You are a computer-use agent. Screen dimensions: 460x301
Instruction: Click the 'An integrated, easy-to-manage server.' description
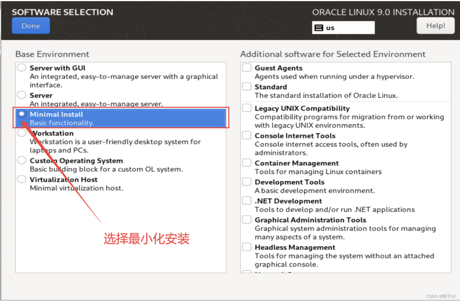[96, 104]
